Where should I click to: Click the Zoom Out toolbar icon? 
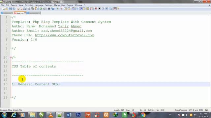(x=61, y=9)
